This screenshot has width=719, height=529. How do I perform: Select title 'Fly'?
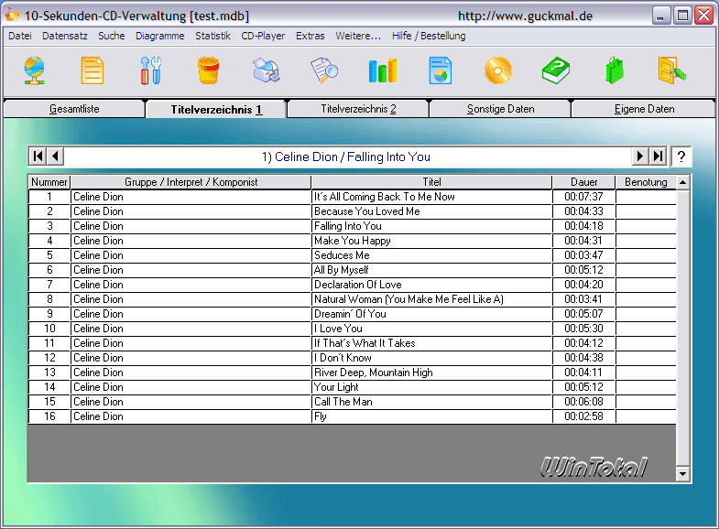tap(431, 416)
